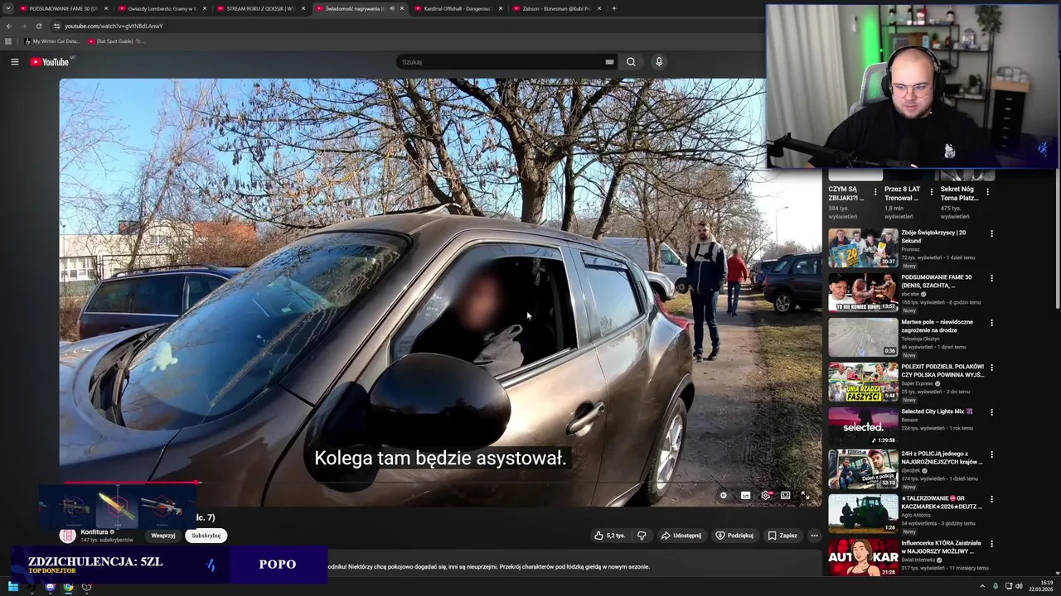Open Chrome from the taskbar

click(x=68, y=587)
